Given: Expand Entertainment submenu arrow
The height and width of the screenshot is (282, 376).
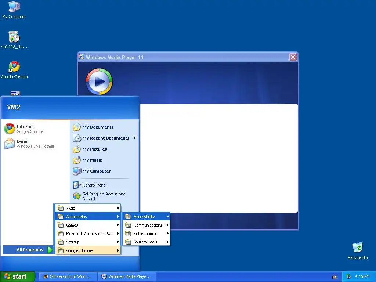Looking at the screenshot, I should coord(167,233).
